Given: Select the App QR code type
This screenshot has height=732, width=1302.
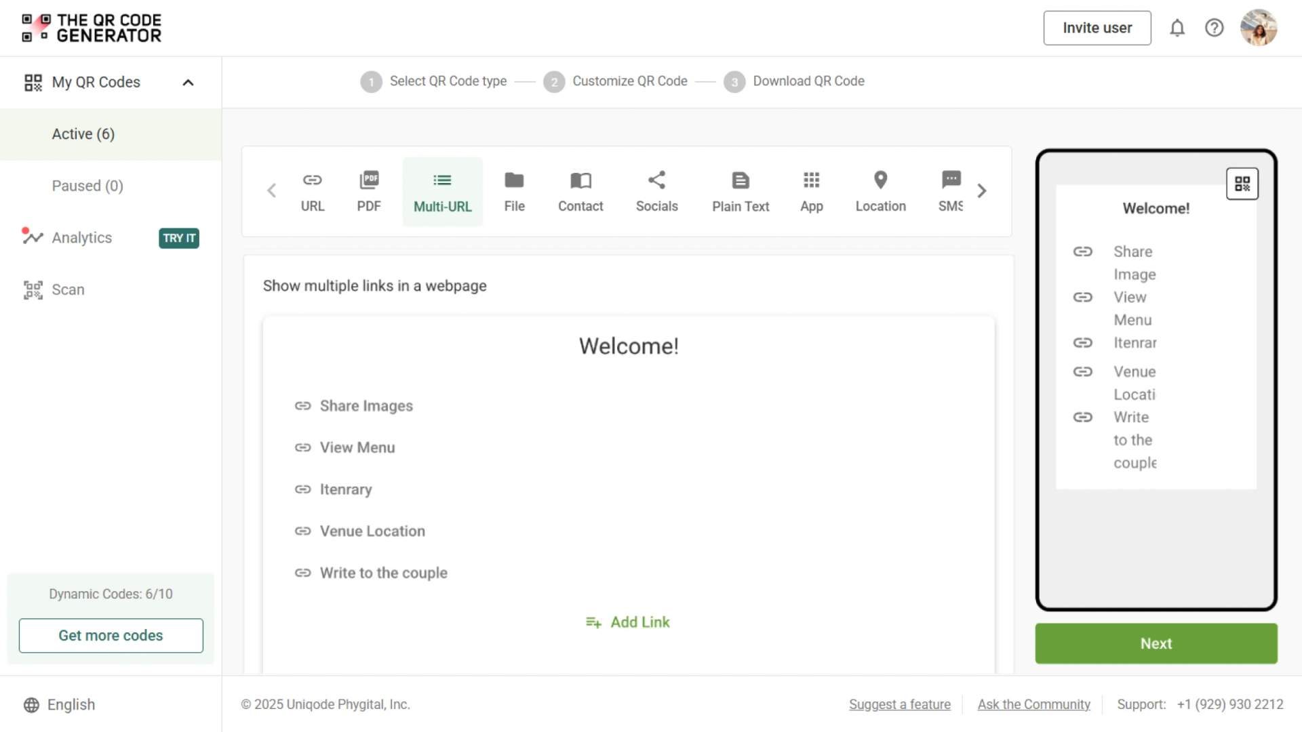Looking at the screenshot, I should click(811, 192).
